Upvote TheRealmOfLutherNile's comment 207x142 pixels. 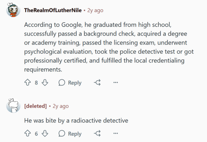click(x=28, y=83)
